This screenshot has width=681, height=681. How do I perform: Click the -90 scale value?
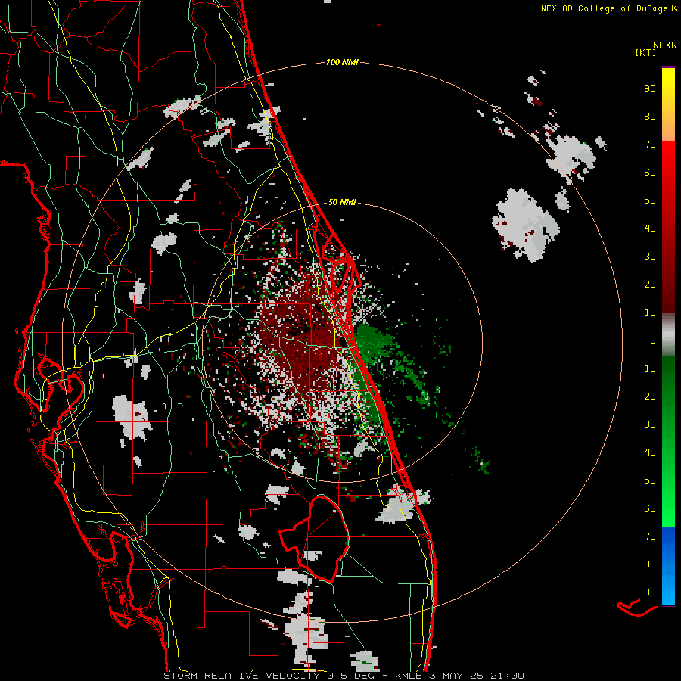coord(647,592)
